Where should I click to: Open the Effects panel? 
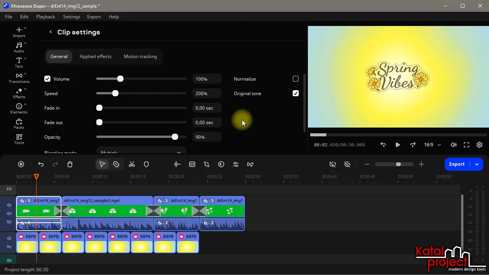coord(19,93)
